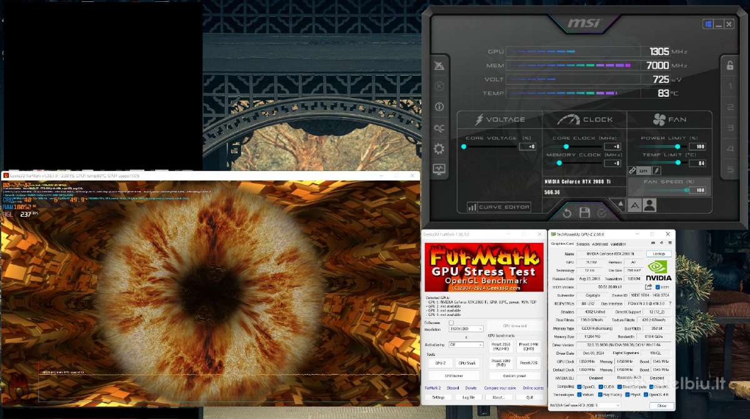Open the GPU selection dropdown in GPU-Z
The image size is (750, 419).
(x=584, y=406)
